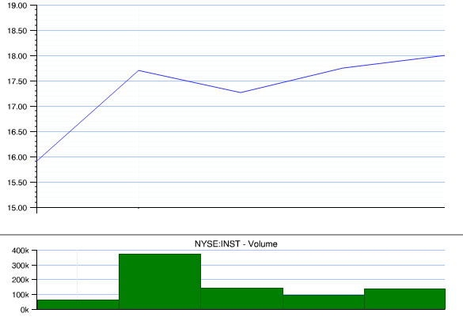This screenshot has width=463, height=317.
Task: Click the NYSE:INST - Volume title
Action: [236, 243]
